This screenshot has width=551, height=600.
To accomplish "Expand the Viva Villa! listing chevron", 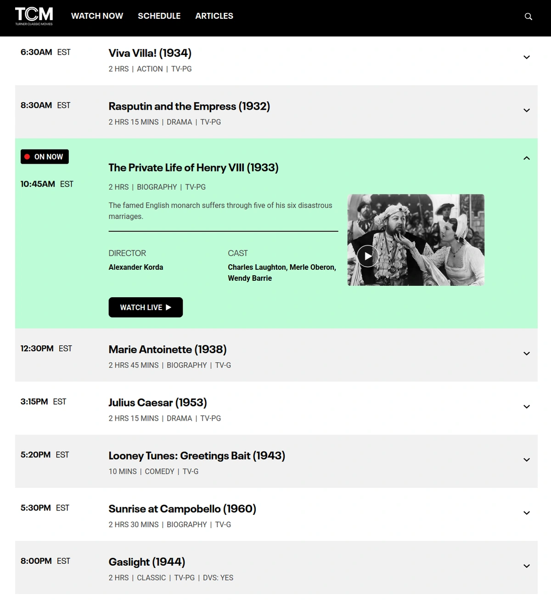I will [x=527, y=57].
